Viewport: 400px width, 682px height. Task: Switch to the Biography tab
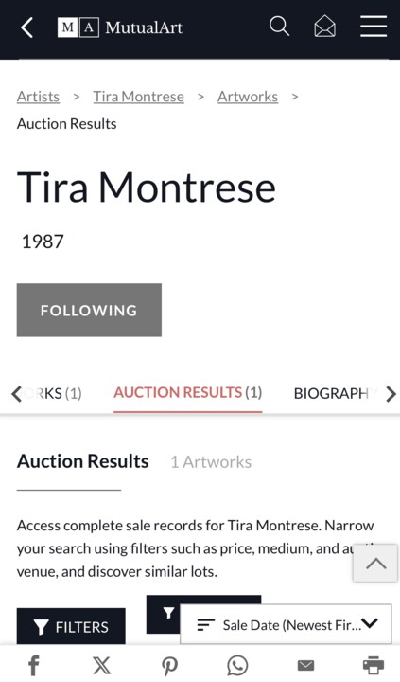(331, 393)
